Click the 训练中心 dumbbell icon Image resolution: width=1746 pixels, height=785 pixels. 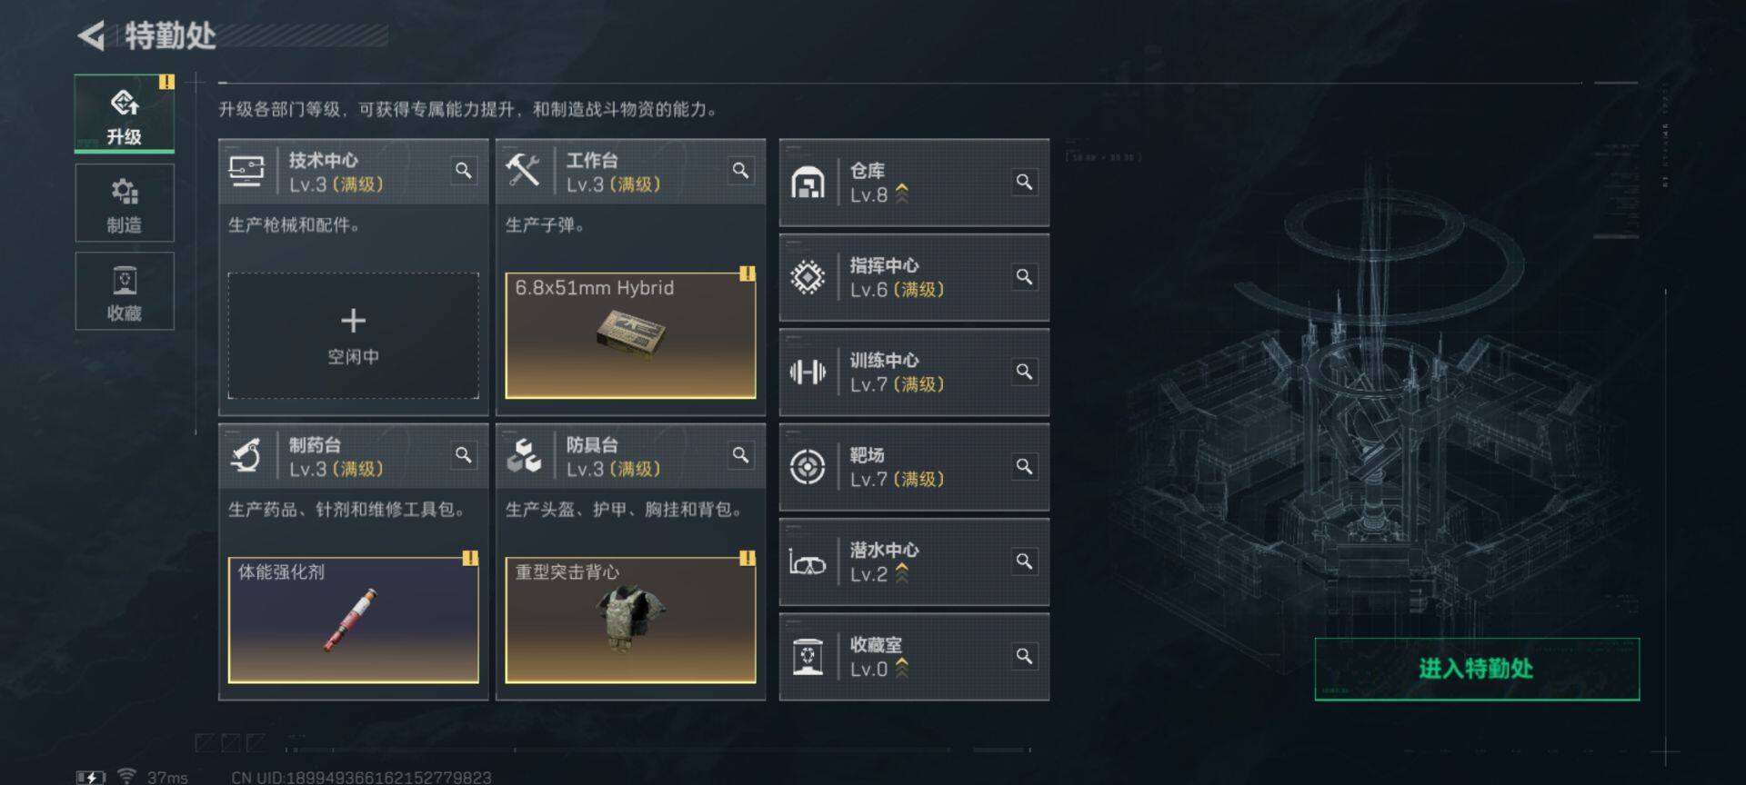tap(808, 373)
